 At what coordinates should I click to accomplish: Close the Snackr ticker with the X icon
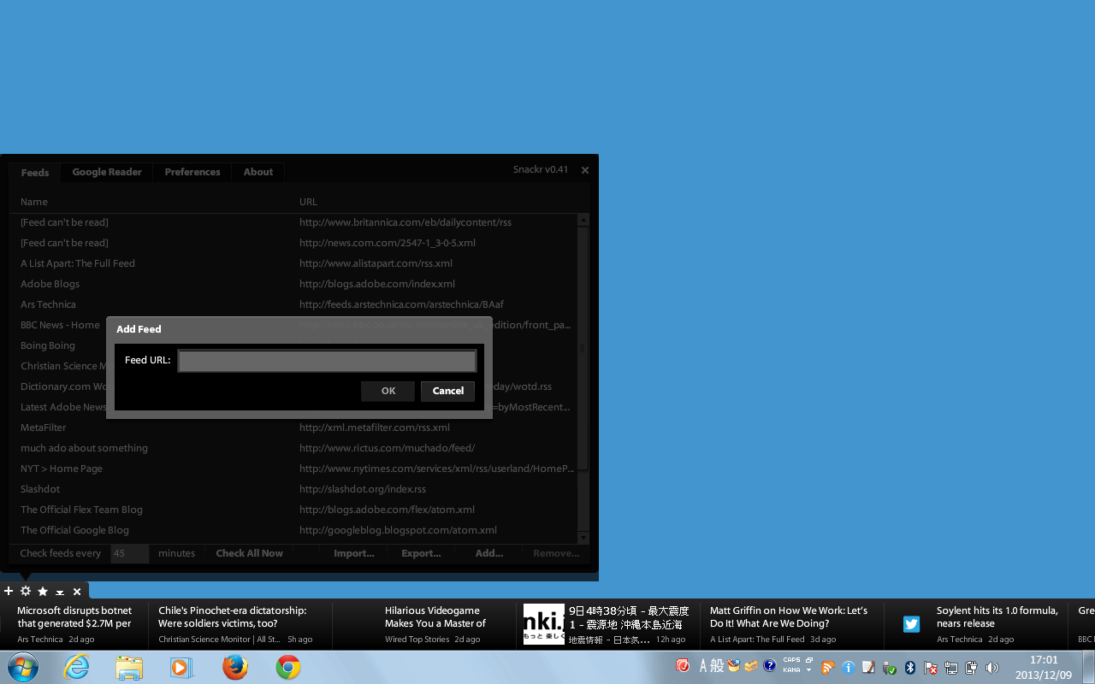pyautogui.click(x=77, y=591)
